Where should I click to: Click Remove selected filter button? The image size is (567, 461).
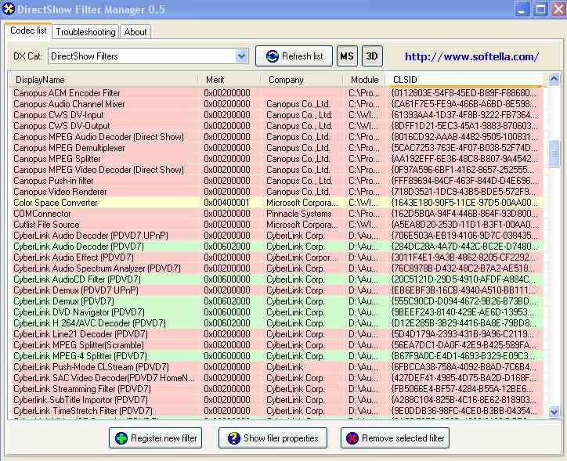(x=395, y=438)
